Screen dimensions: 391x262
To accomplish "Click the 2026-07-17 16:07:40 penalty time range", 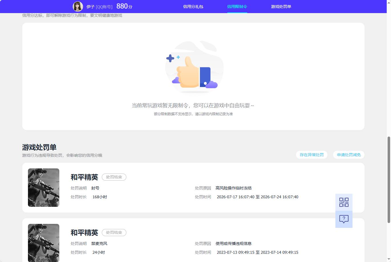I will pyautogui.click(x=258, y=197).
